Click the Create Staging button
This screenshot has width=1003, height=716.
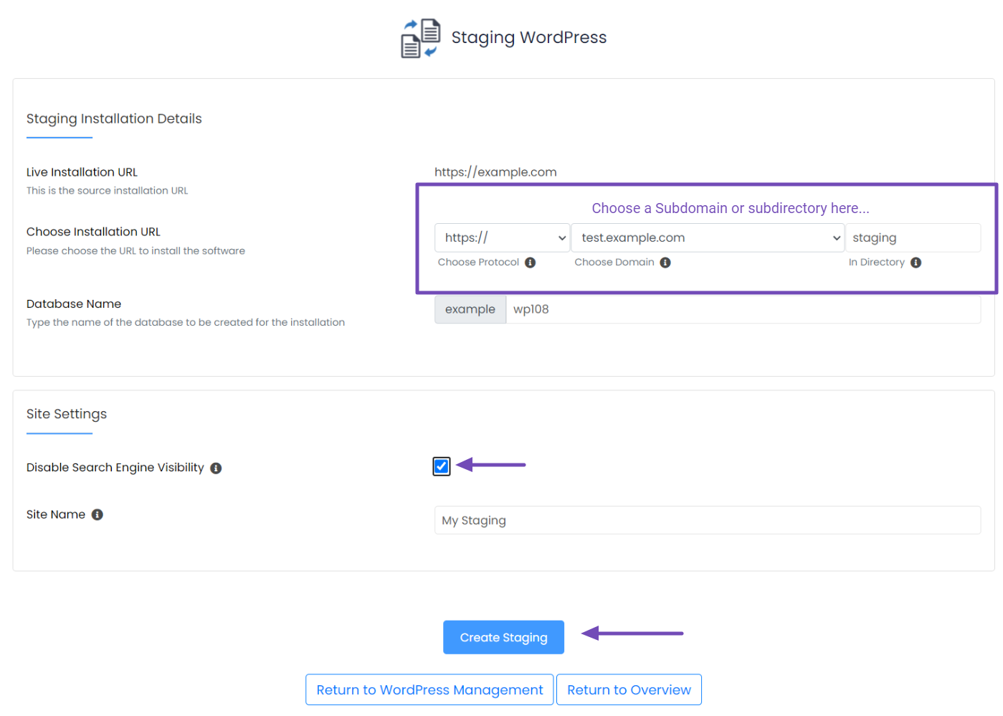coord(503,637)
